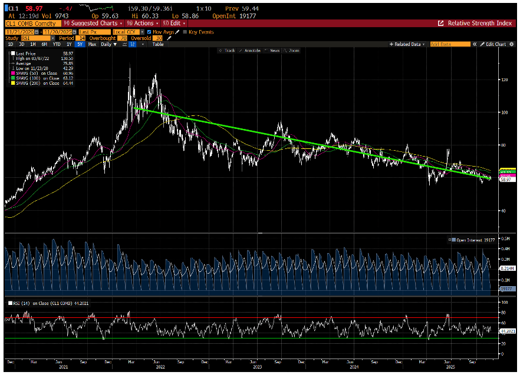Click the green SMAVG (100) color swatch
Viewport: 520px width, 375px height.
tap(13, 78)
